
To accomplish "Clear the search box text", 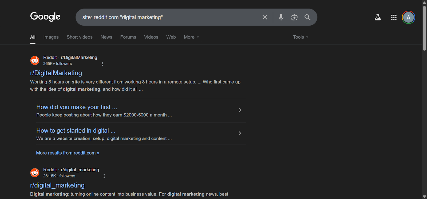I will 265,17.
